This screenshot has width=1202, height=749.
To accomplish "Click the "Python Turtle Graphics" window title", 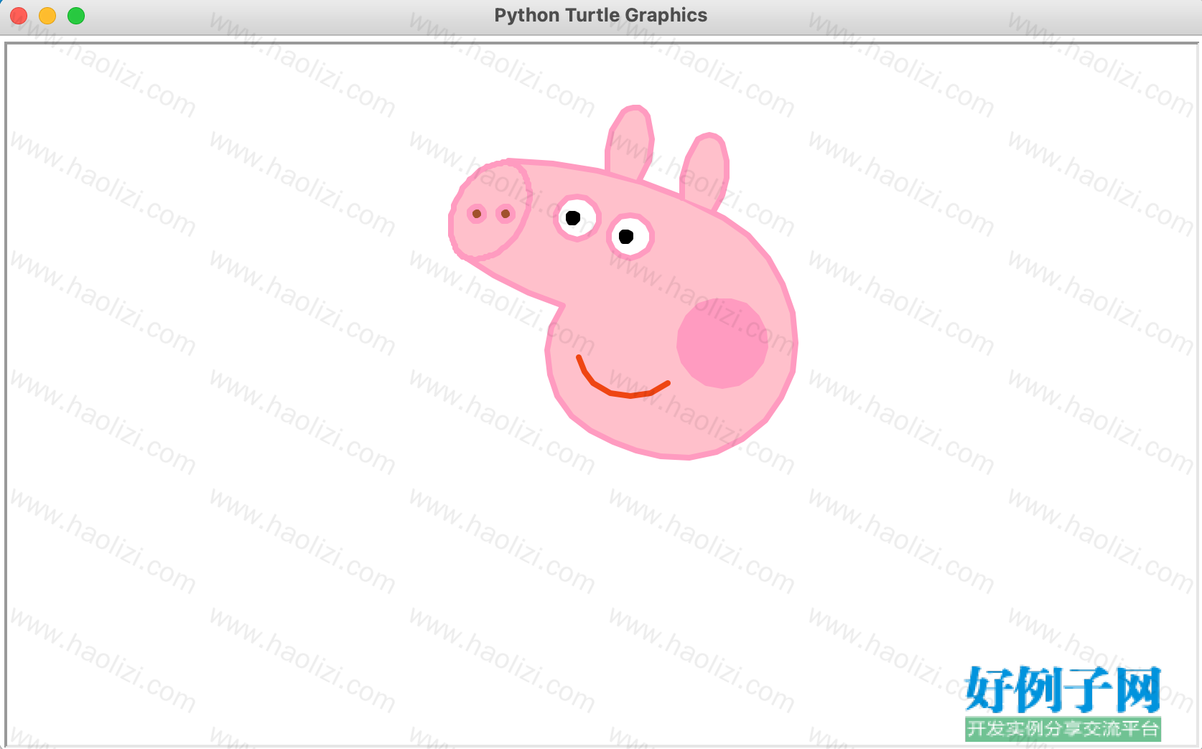I will coord(601,15).
